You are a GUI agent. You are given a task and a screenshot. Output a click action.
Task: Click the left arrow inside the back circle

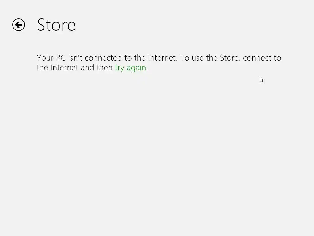pyautogui.click(x=18, y=25)
